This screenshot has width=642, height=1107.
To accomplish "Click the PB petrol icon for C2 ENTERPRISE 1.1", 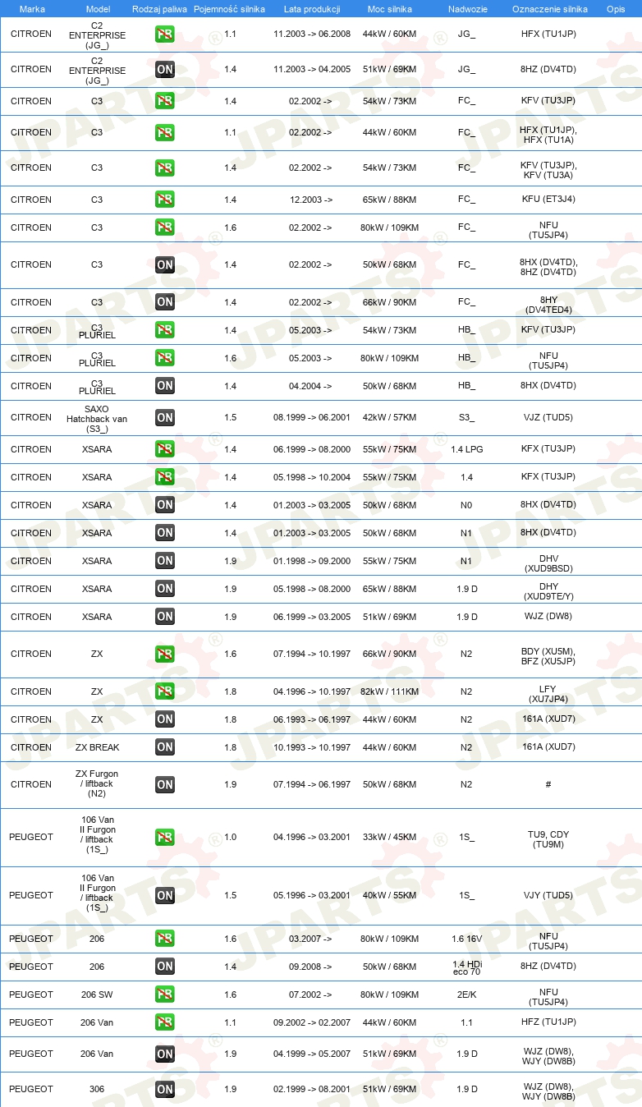I will coord(165,34).
